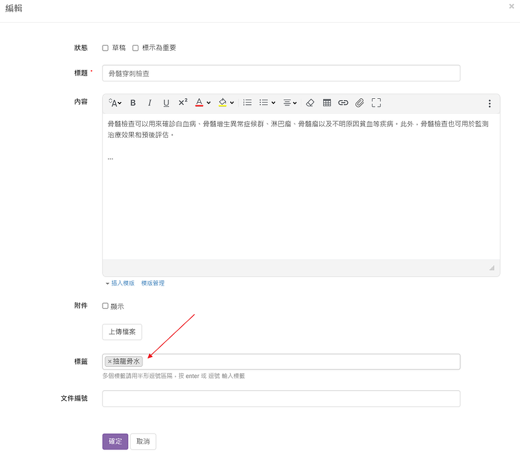This screenshot has width=520, height=452.
Task: Pick the yellow highlight color swatch
Action: (x=222, y=103)
